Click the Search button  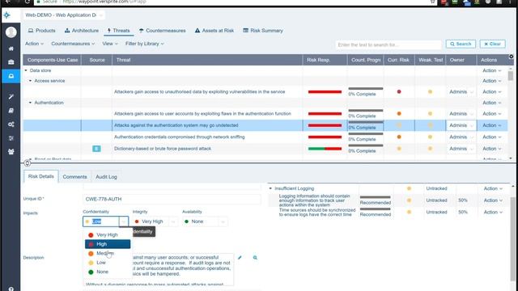coord(461,44)
